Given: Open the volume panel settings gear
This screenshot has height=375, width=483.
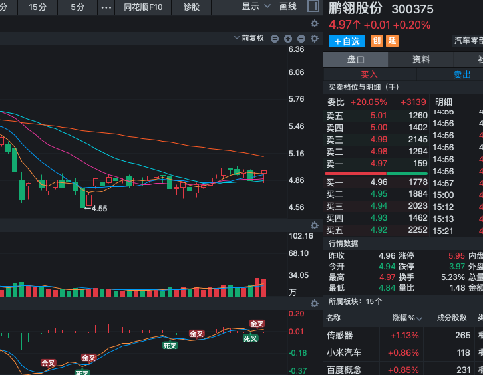Looking at the screenshot, I should pos(314,225).
